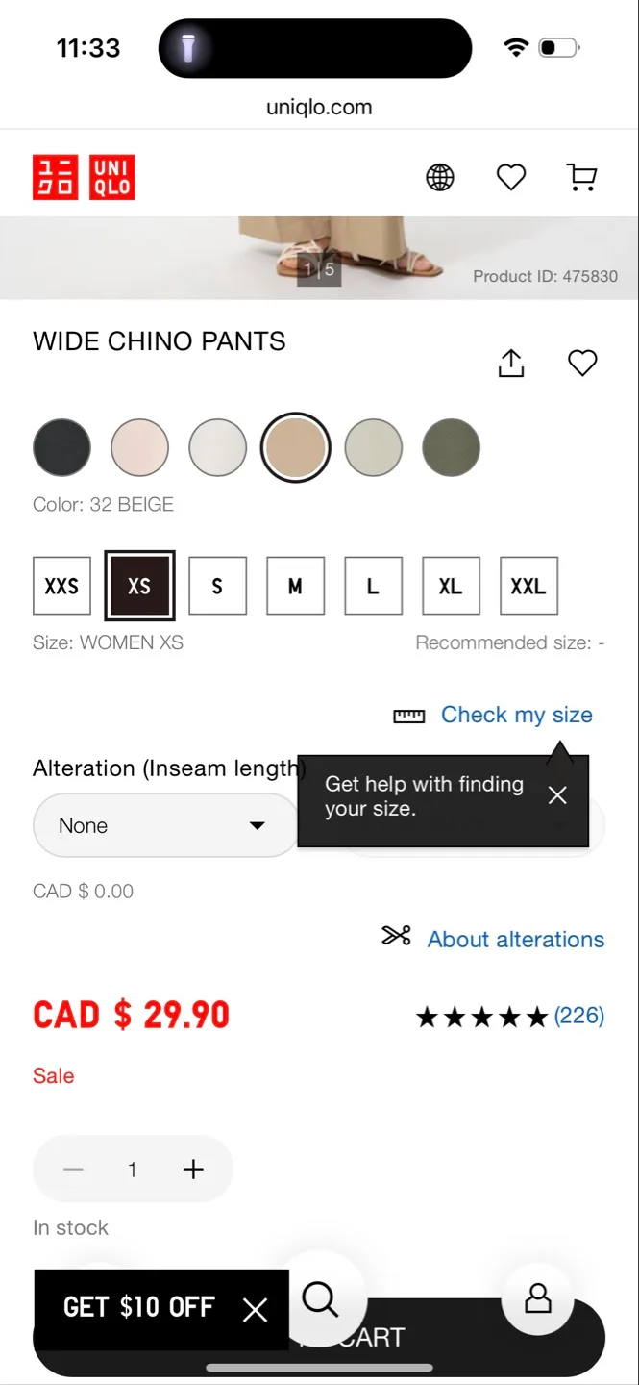Open the shopping cart icon
This screenshot has width=639, height=1385.
point(581,177)
